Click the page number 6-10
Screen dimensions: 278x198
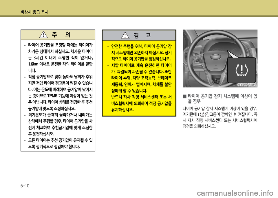pos(25,186)
